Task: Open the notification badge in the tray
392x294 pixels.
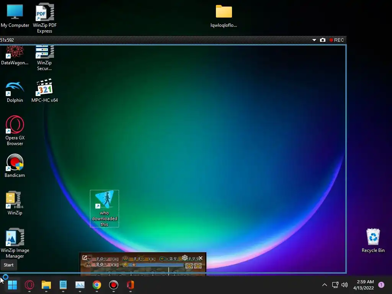Action: [x=381, y=285]
